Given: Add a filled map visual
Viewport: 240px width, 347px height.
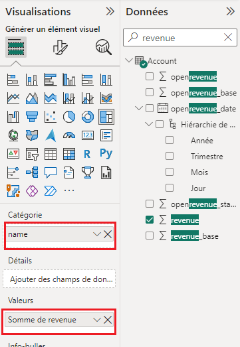Looking at the screenshot, I should pos(32,135).
